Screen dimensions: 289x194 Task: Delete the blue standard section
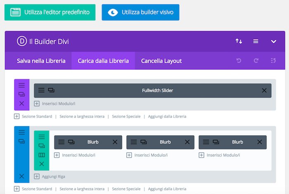point(21,176)
